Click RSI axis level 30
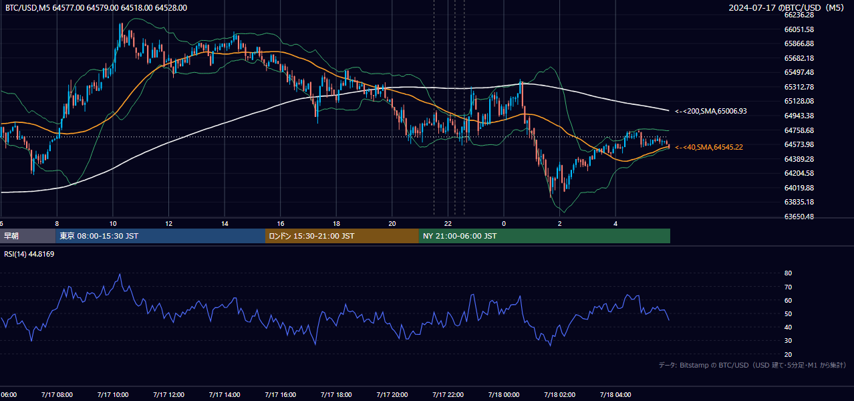 pyautogui.click(x=788, y=341)
